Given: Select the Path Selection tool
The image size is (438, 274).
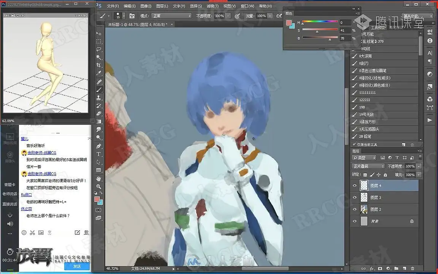Looking at the screenshot, I should coord(98,162).
